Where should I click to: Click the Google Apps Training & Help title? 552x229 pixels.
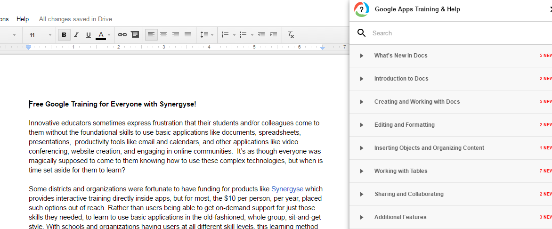coord(417,9)
